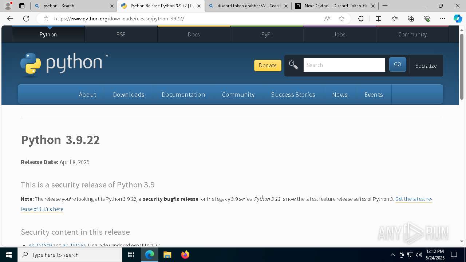Open the News menu
Screen dimensions: 466x262
coord(340,95)
